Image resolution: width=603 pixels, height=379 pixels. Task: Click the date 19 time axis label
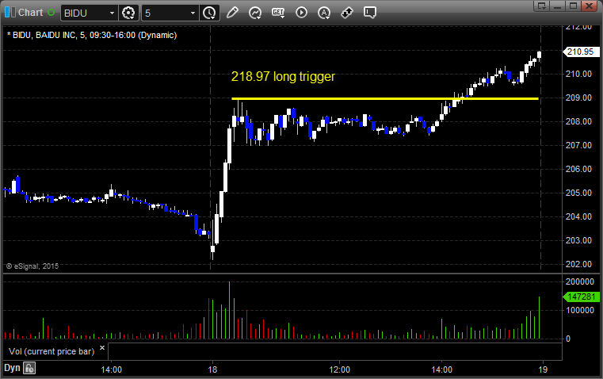pos(543,369)
